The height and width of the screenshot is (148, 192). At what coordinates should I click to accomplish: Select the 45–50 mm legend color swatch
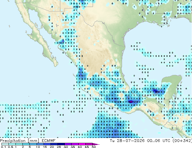[x=89, y=144]
